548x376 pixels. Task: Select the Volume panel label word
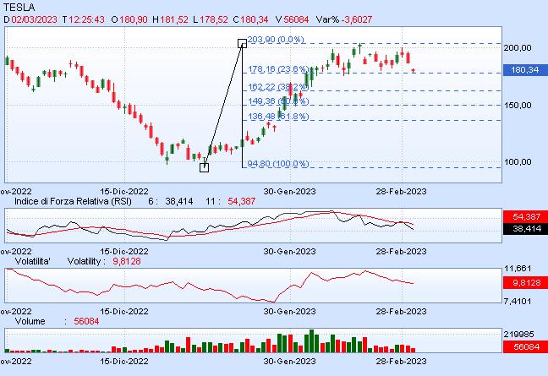30,322
